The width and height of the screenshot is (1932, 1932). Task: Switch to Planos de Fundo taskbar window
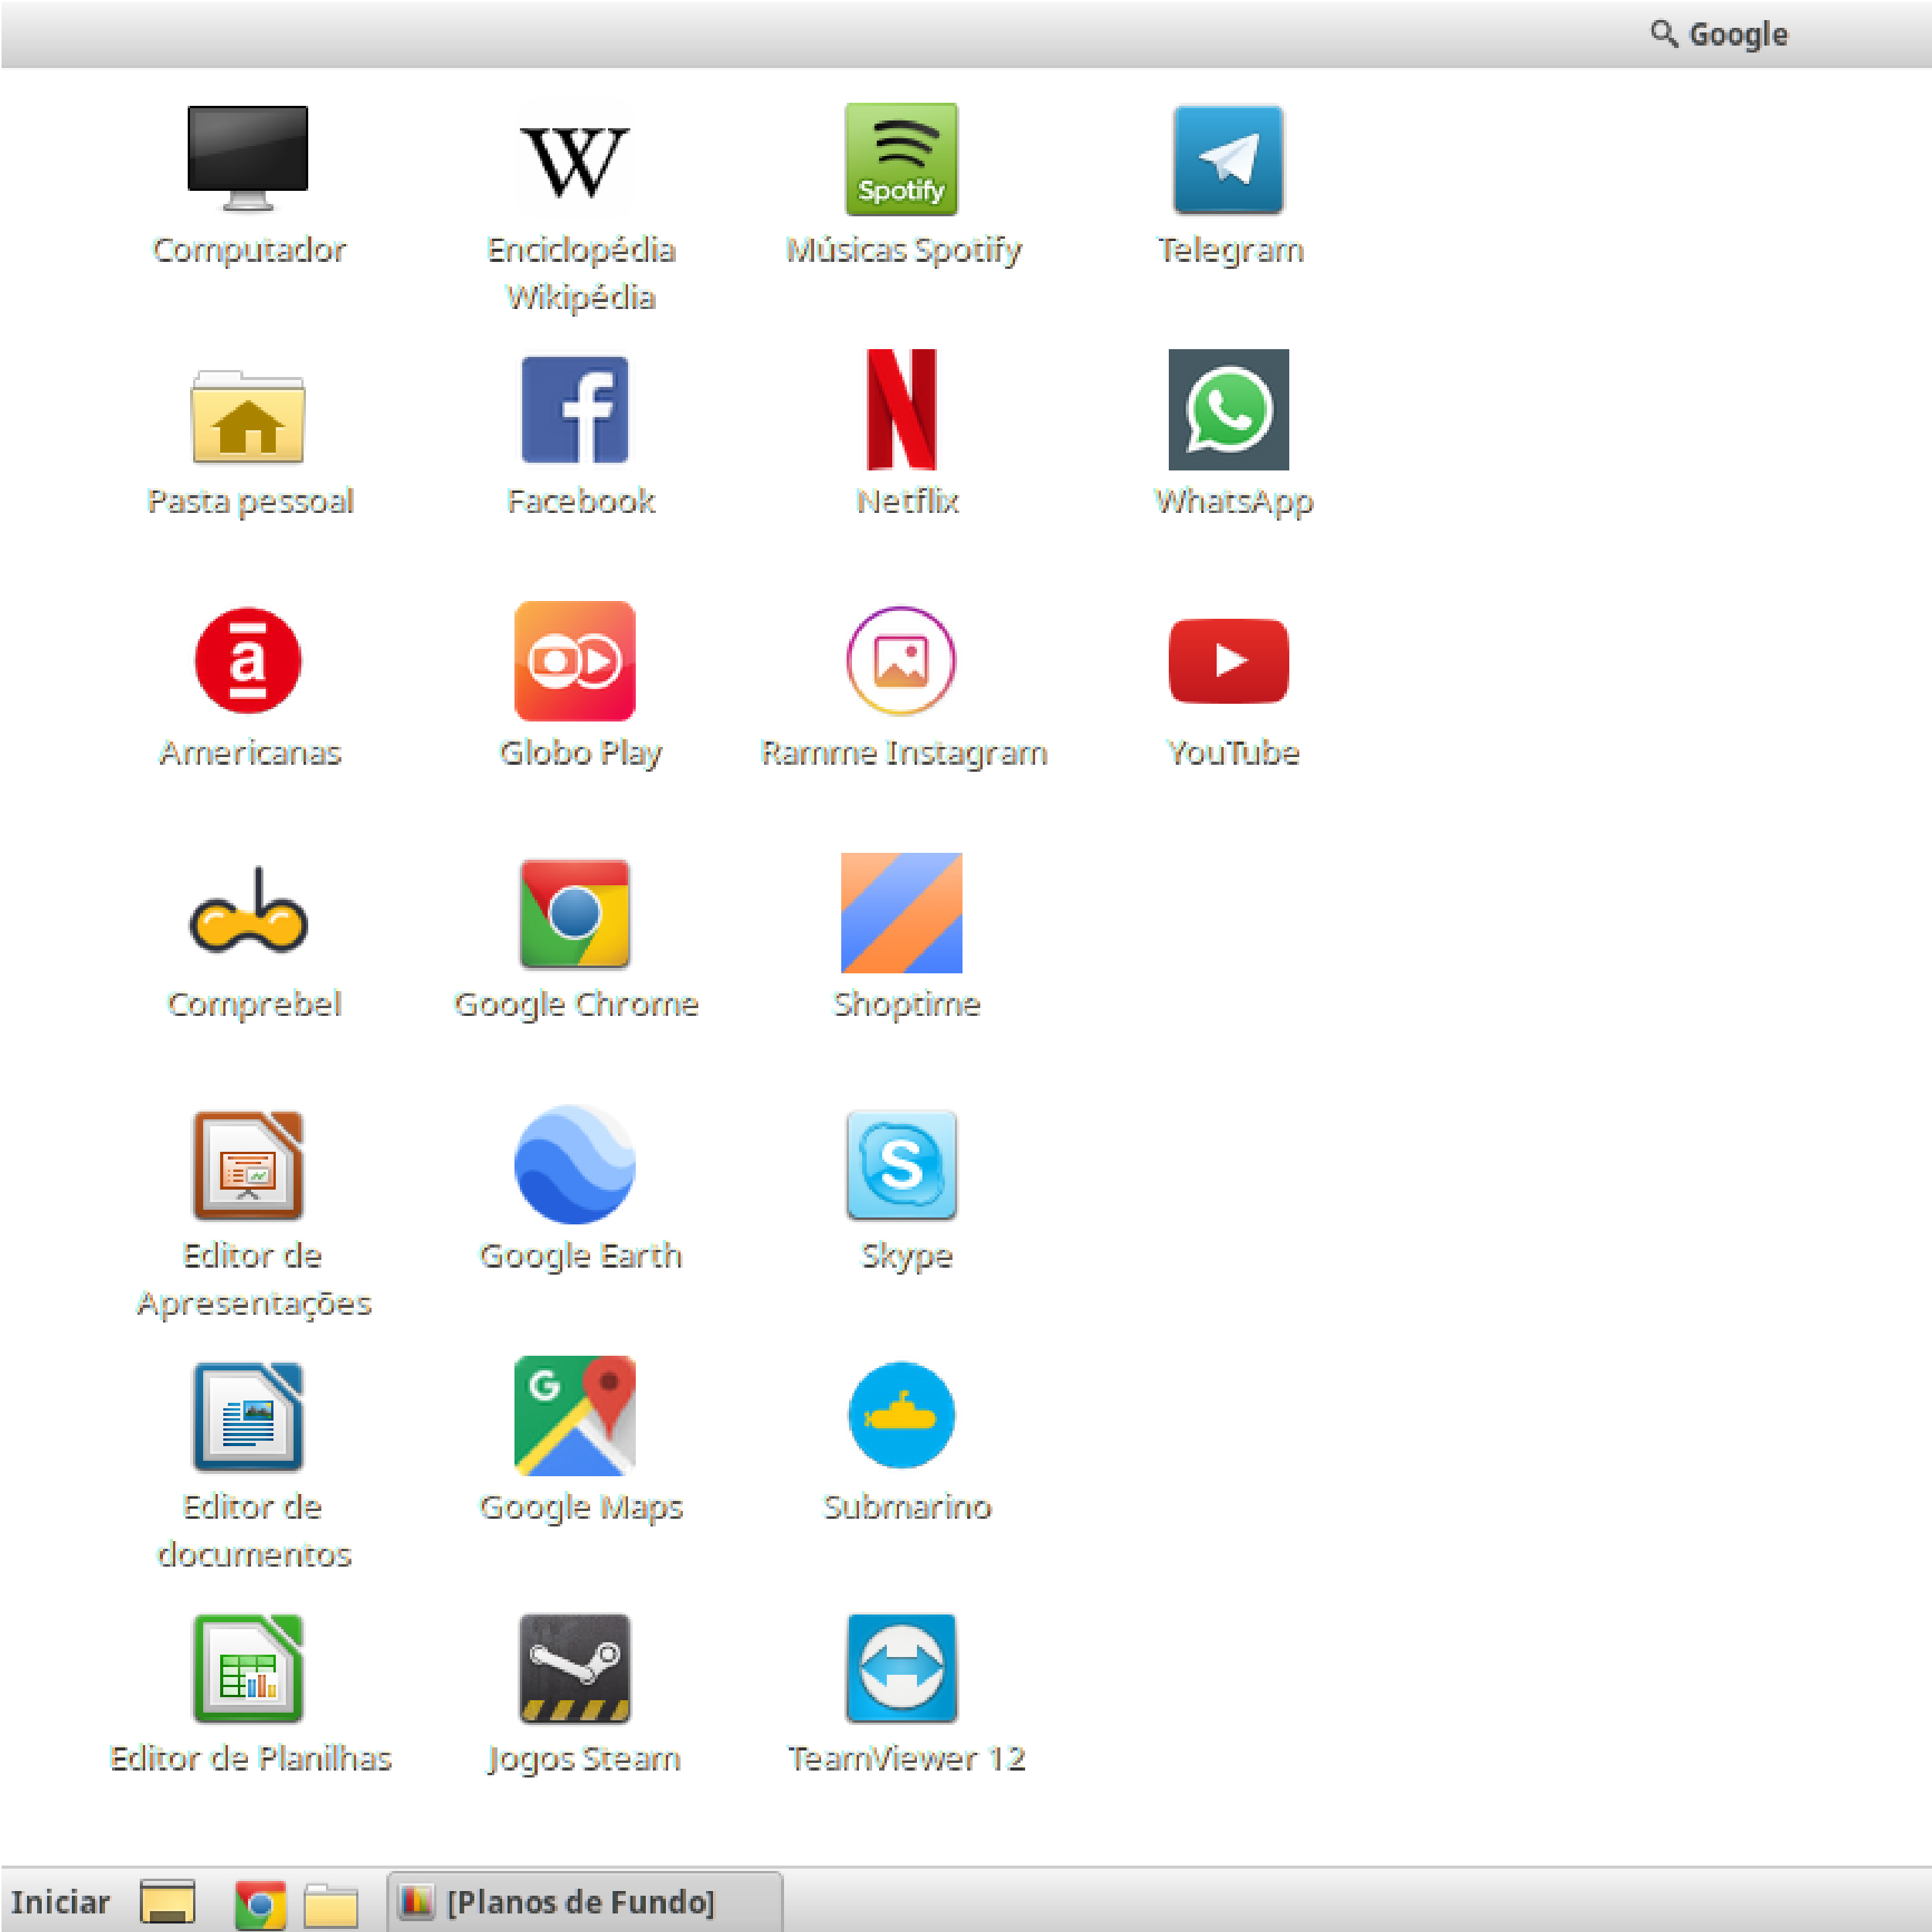click(583, 1901)
